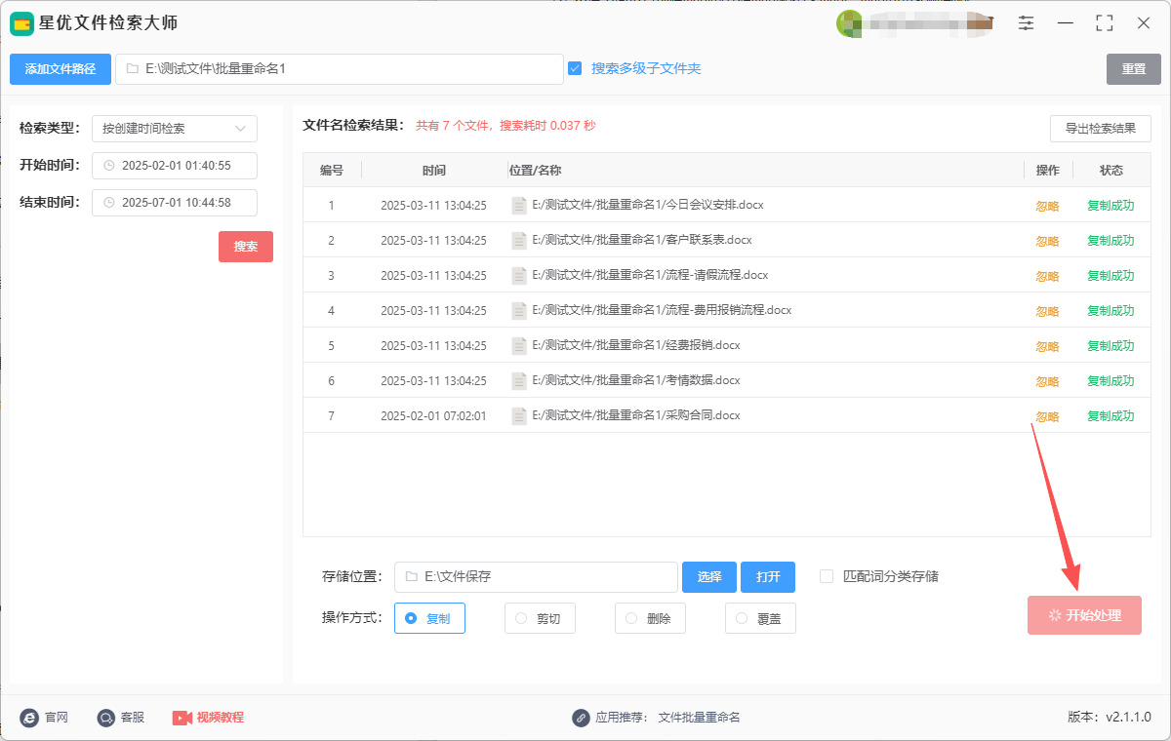Open the 视频教程 video tutorial icon

coord(182,718)
